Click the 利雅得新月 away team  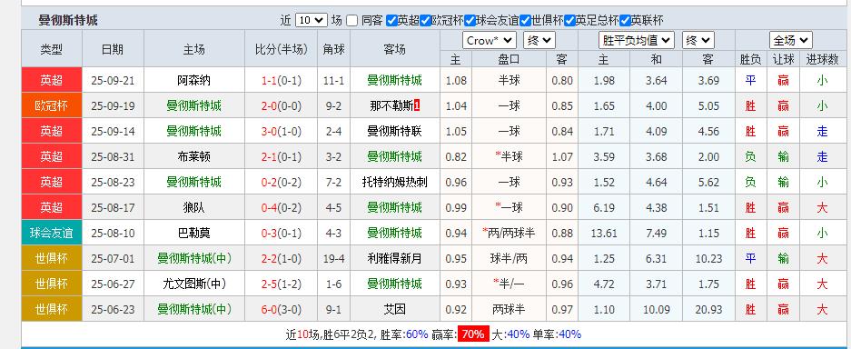(x=394, y=258)
